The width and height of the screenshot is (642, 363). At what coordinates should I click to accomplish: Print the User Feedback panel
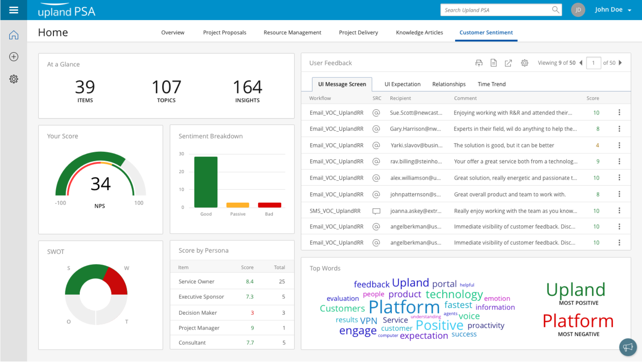point(479,63)
